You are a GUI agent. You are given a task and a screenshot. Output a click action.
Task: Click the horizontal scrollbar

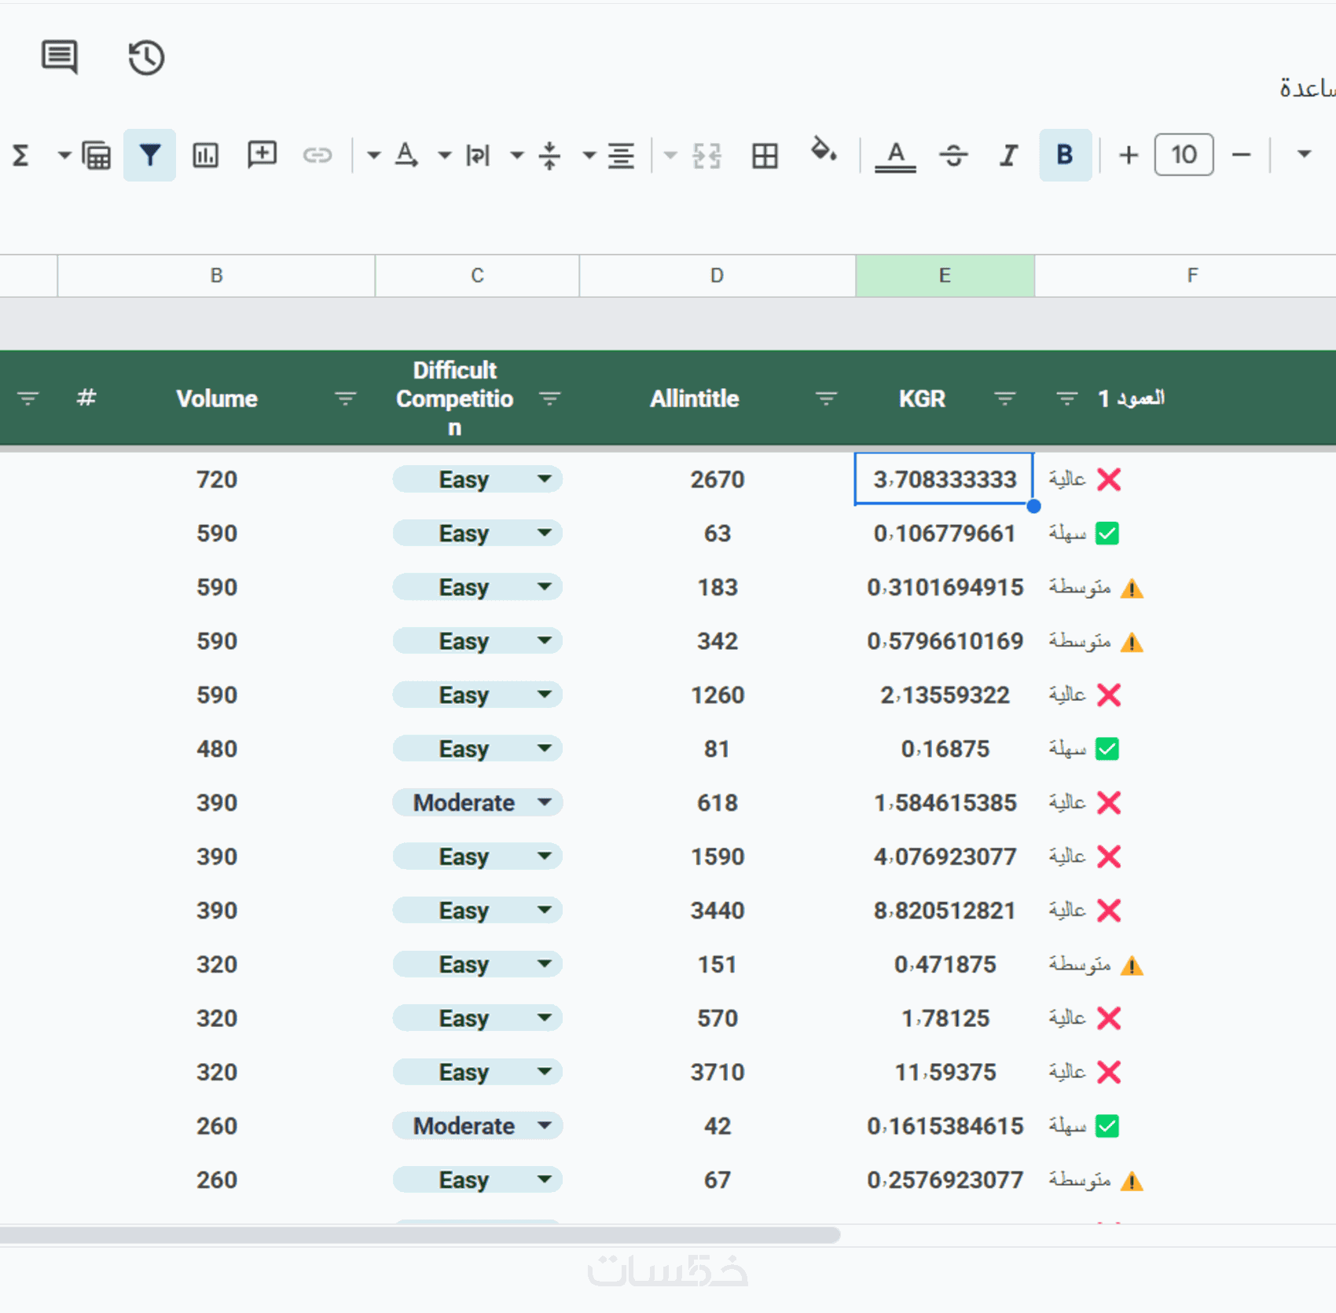420,1235
